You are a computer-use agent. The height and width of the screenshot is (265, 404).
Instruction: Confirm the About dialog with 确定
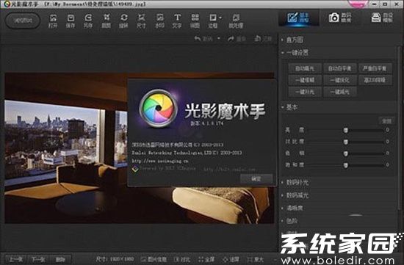[x=256, y=178]
